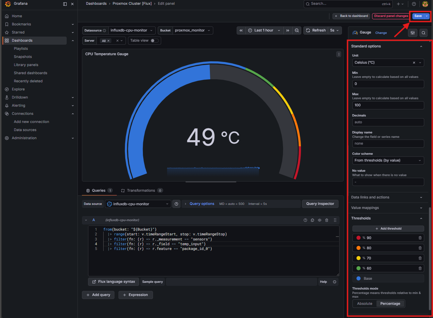The image size is (433, 318).
Task: Collapse query A row chevron
Action: pyautogui.click(x=86, y=220)
